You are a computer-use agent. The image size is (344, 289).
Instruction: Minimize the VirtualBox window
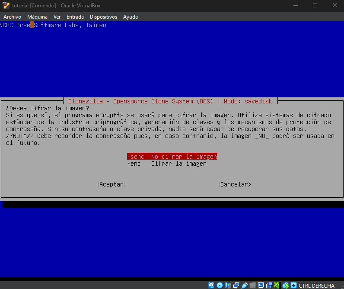pos(296,5)
